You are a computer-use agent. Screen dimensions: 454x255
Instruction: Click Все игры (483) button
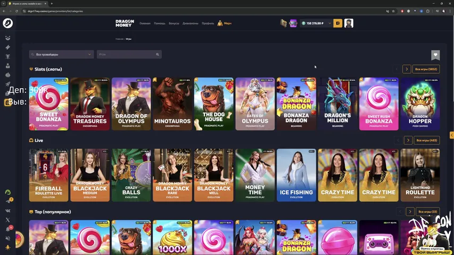point(427,140)
